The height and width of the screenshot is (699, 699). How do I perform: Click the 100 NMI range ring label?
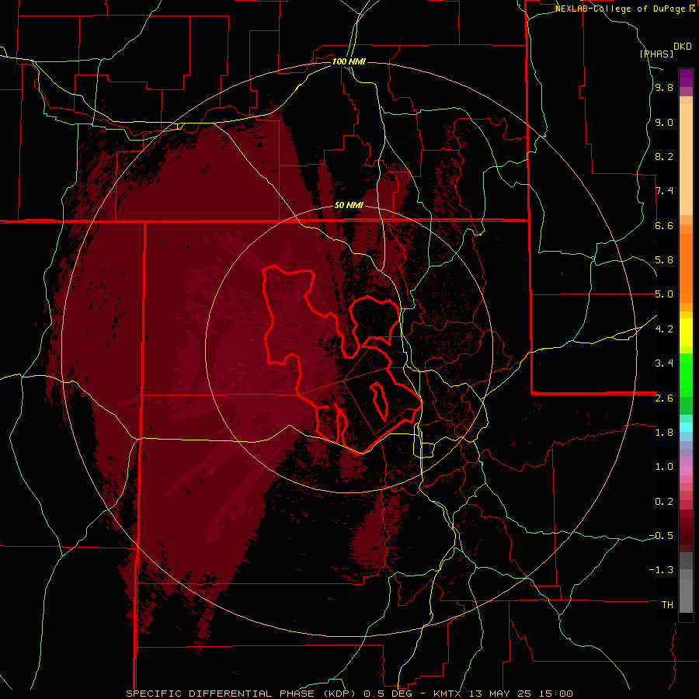[349, 61]
